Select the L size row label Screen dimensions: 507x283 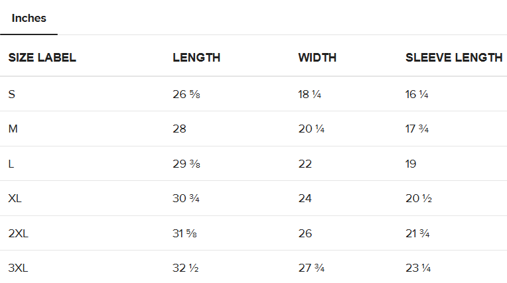(x=11, y=164)
